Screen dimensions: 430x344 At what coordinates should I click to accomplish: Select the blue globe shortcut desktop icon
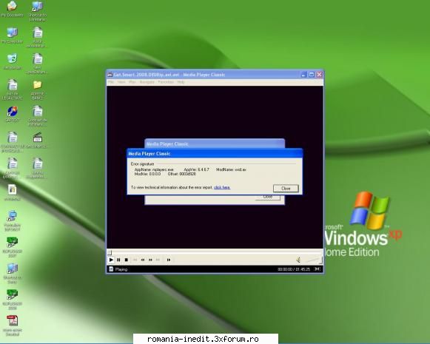coord(12,114)
